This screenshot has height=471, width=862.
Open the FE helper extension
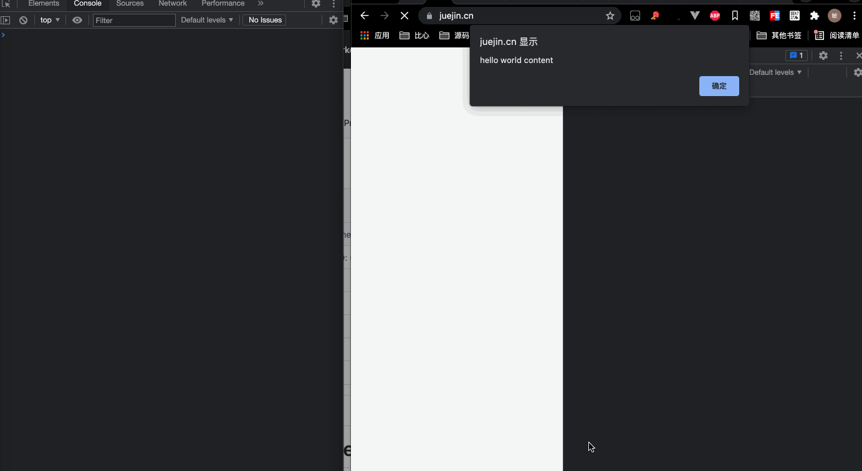(775, 16)
